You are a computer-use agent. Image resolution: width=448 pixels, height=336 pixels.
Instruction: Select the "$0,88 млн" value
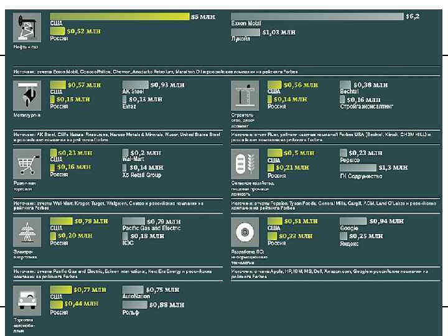167,305
